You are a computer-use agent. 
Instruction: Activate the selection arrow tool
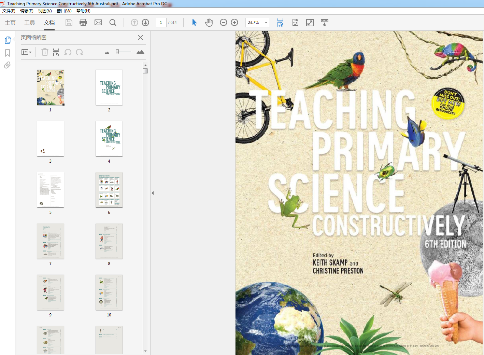194,23
